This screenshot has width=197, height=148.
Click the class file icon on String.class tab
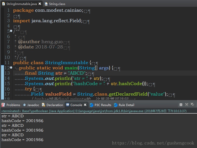tap(46, 4)
